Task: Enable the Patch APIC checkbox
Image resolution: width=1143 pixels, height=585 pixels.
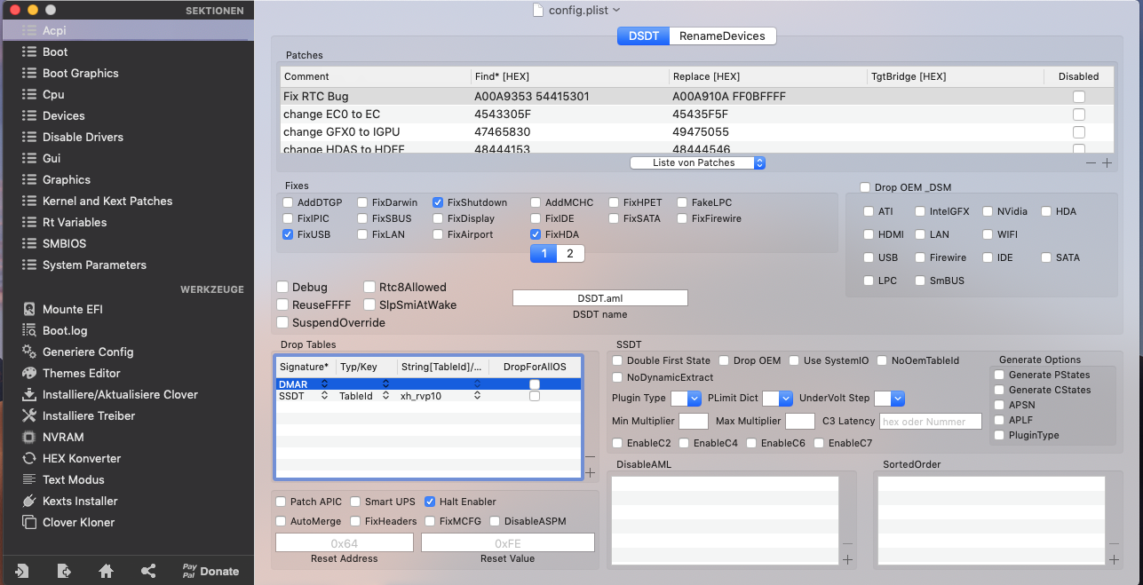Action: (282, 502)
